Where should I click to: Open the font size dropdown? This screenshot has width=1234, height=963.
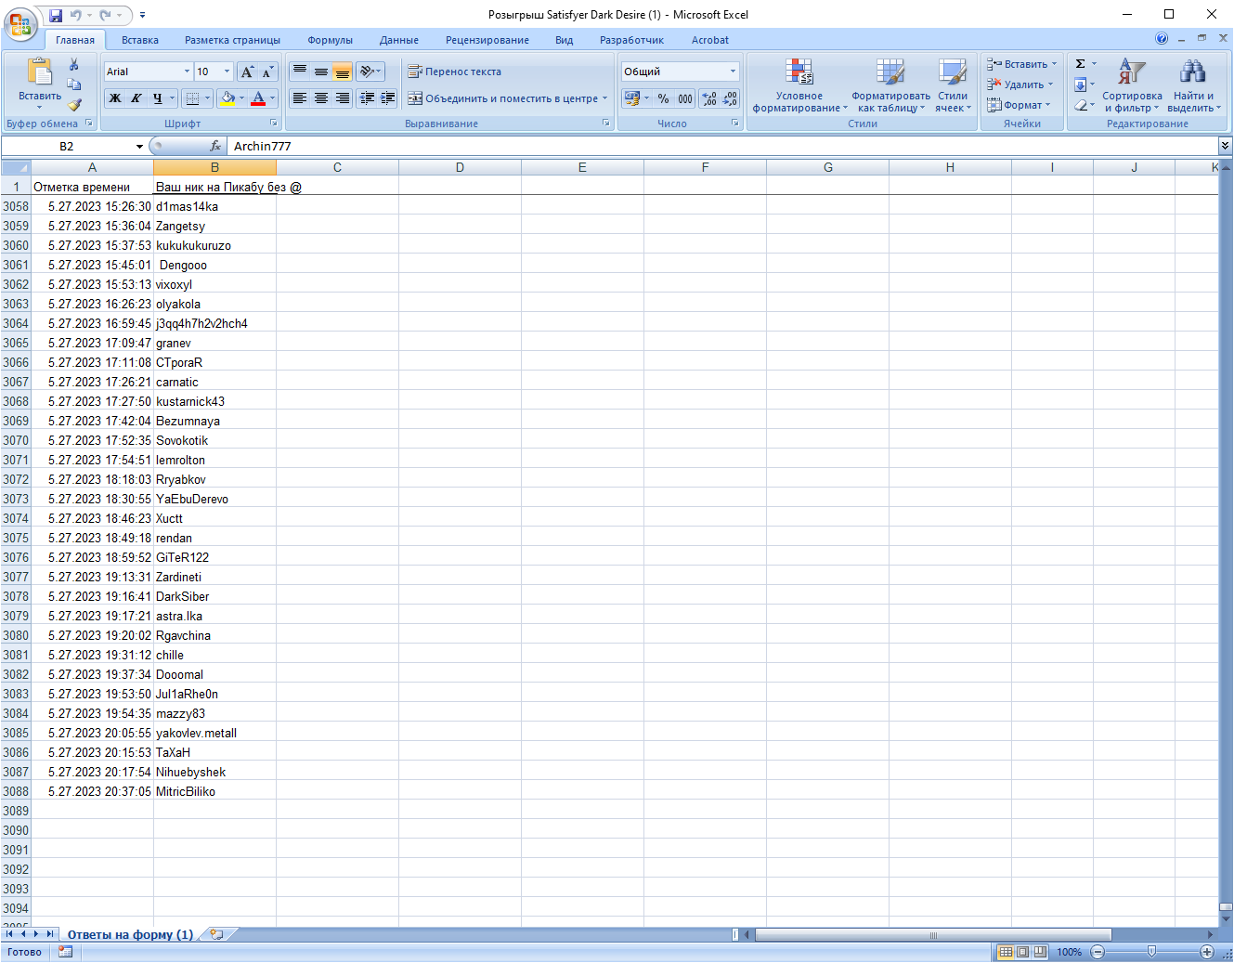[227, 72]
